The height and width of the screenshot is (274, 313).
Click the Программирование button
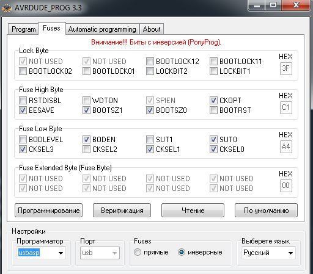click(x=49, y=211)
